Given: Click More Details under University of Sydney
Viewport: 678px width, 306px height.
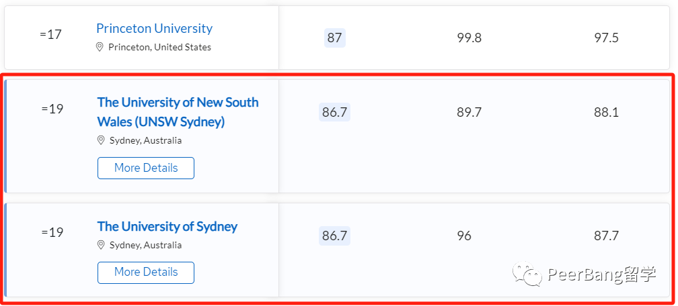Looking at the screenshot, I should click(146, 272).
